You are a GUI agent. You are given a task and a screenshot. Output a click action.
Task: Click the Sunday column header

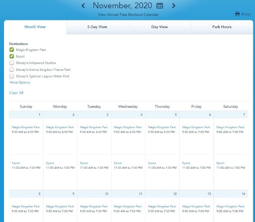tap(26, 107)
